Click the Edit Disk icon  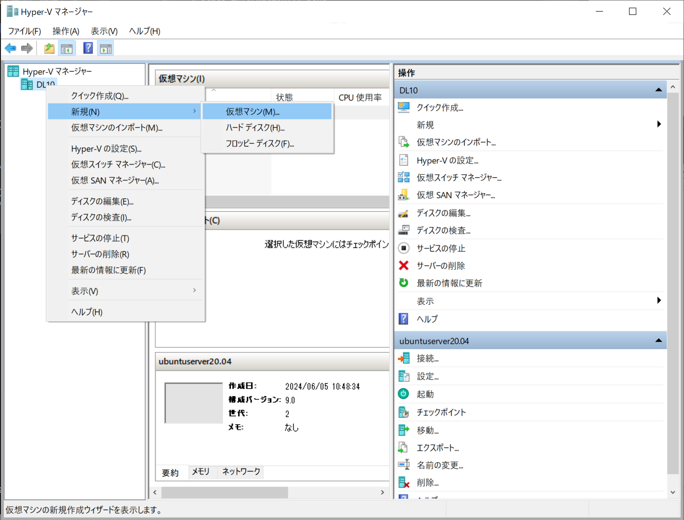coord(404,213)
